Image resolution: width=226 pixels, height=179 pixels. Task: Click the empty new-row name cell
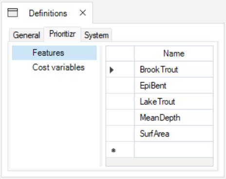(174, 149)
